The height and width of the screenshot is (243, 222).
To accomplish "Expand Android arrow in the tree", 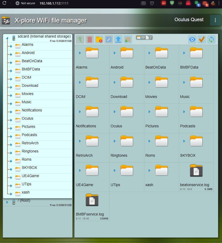I will pyautogui.click(x=11, y=55).
